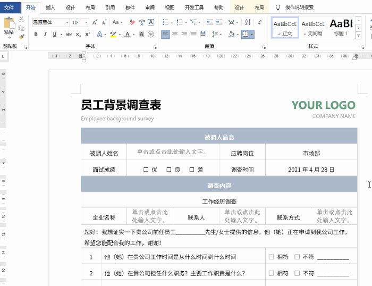Viewport: 372px width, 286px height.
Task: Tick the 差 checkbox for interview score
Action: point(192,170)
